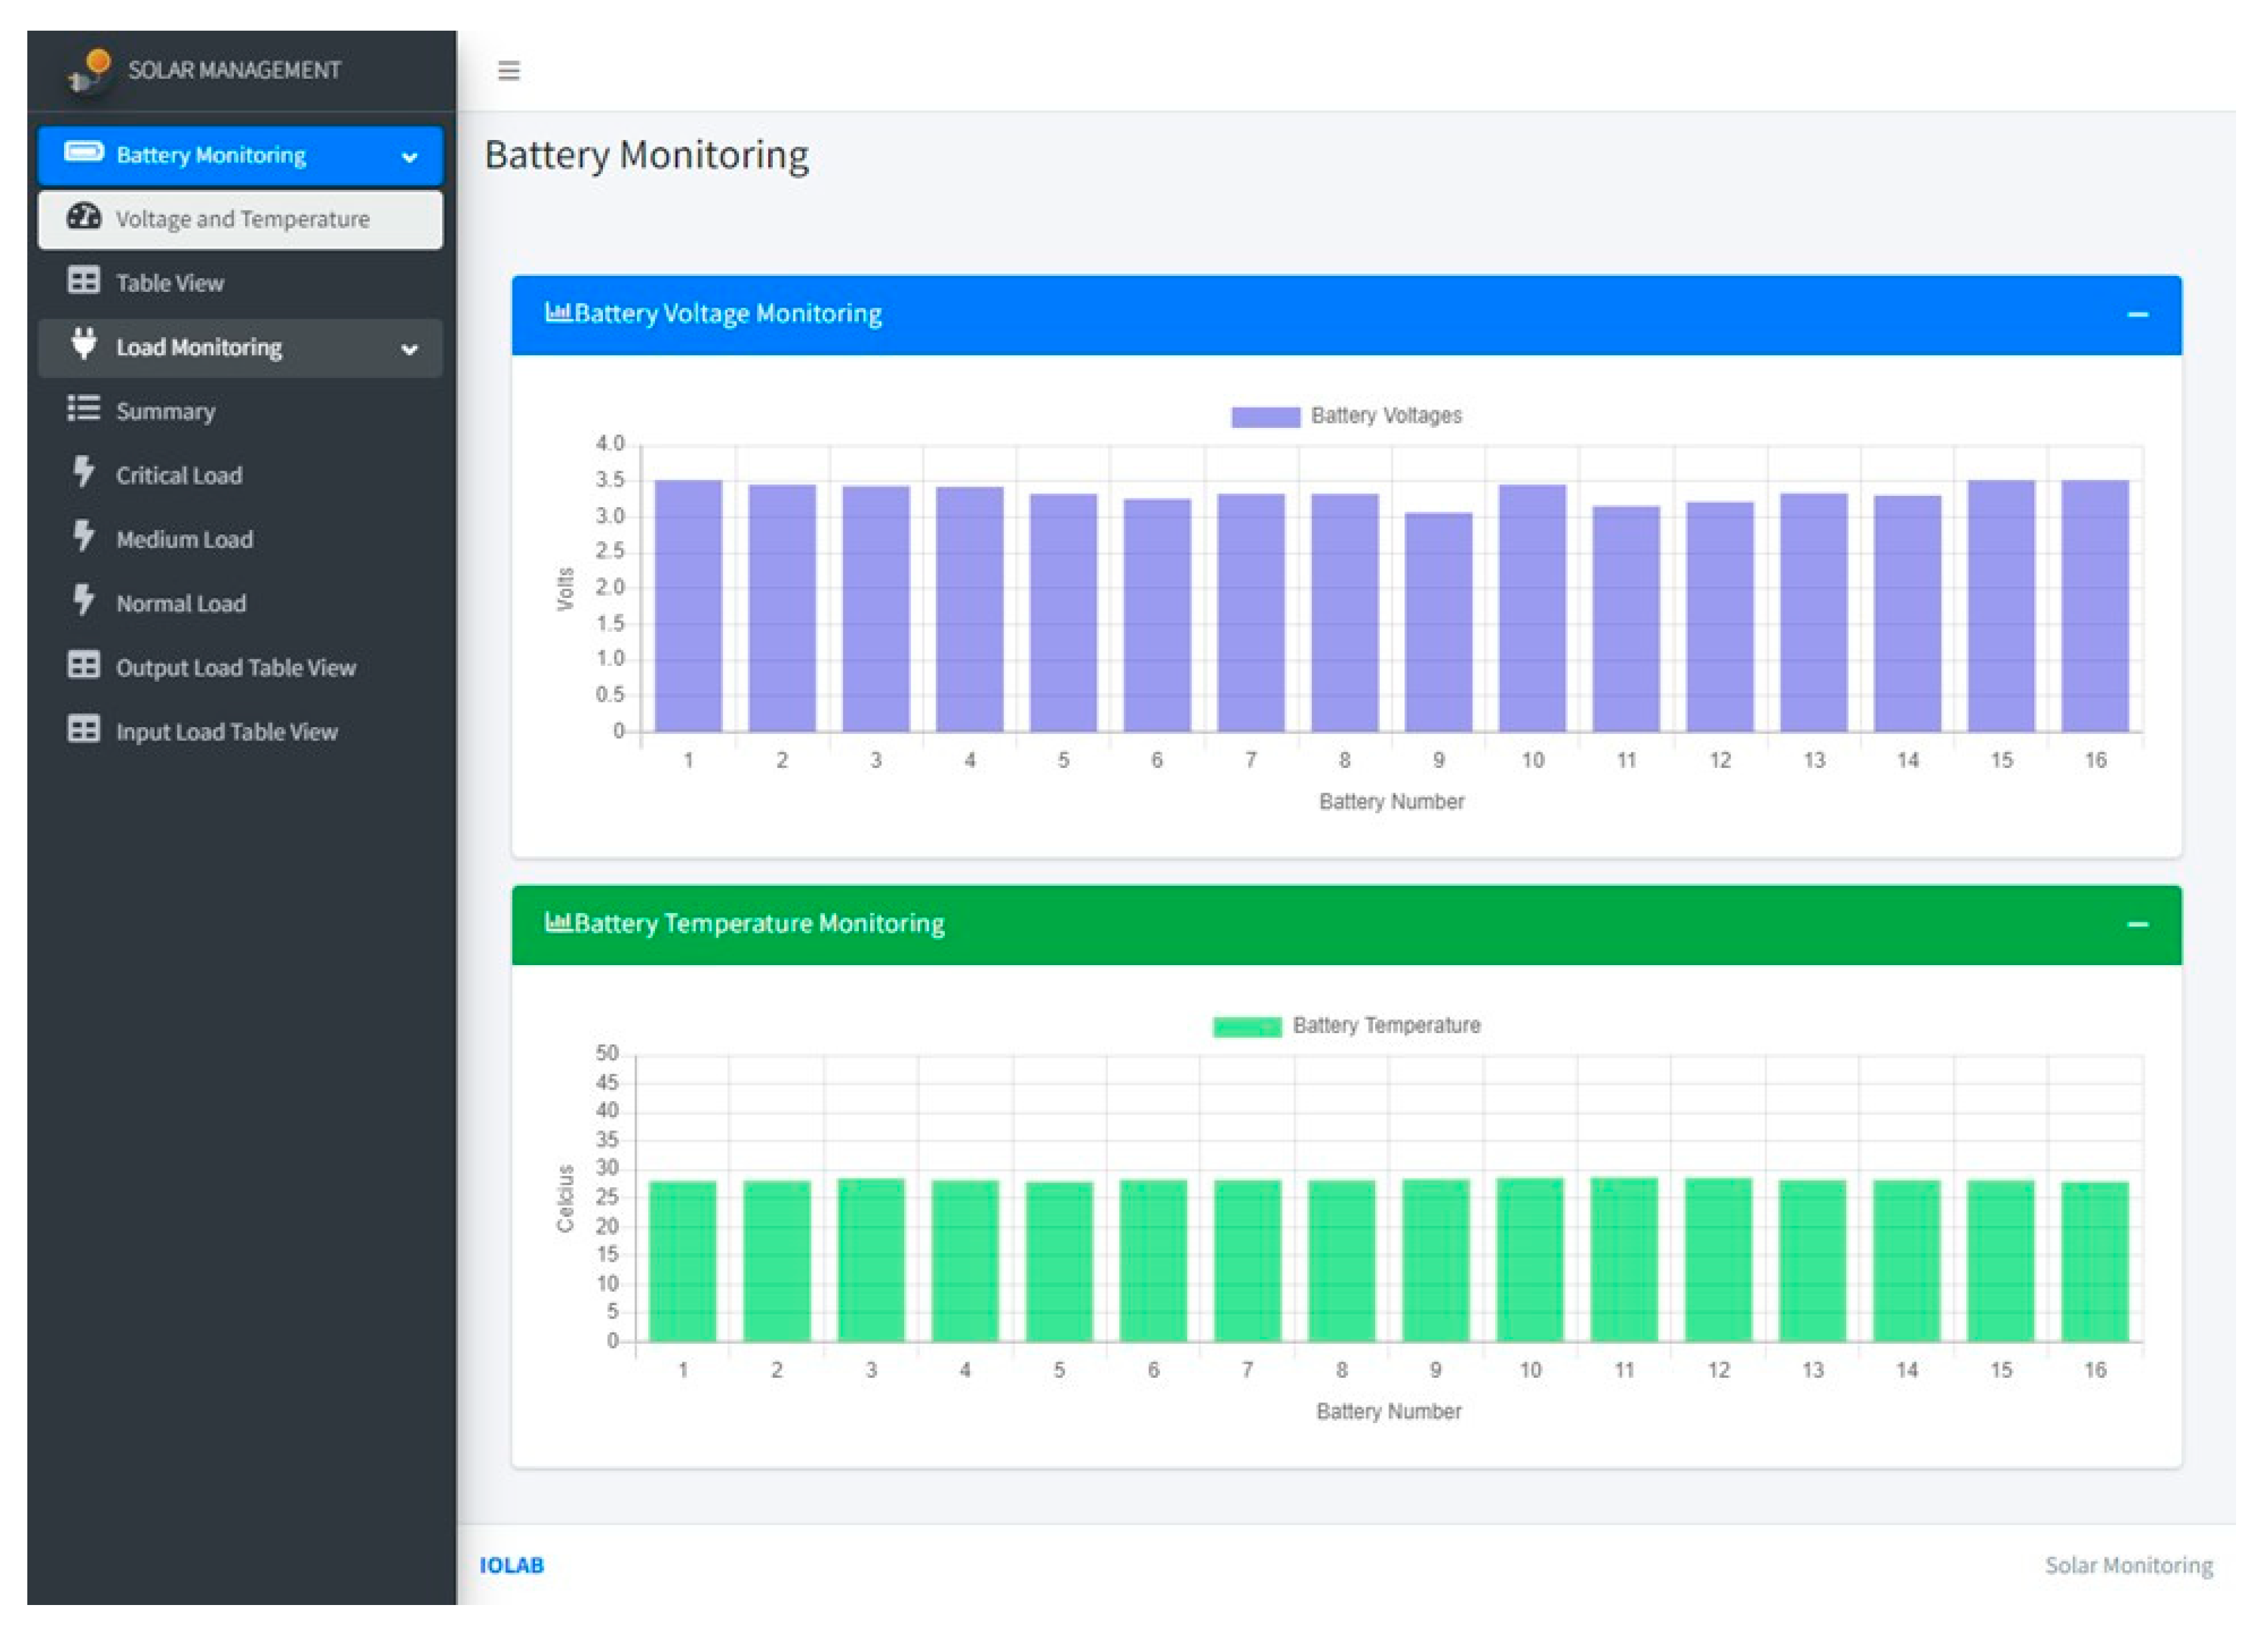Viewport: 2268px width, 1625px height.
Task: Click the Volts axis label
Action: 565,589
